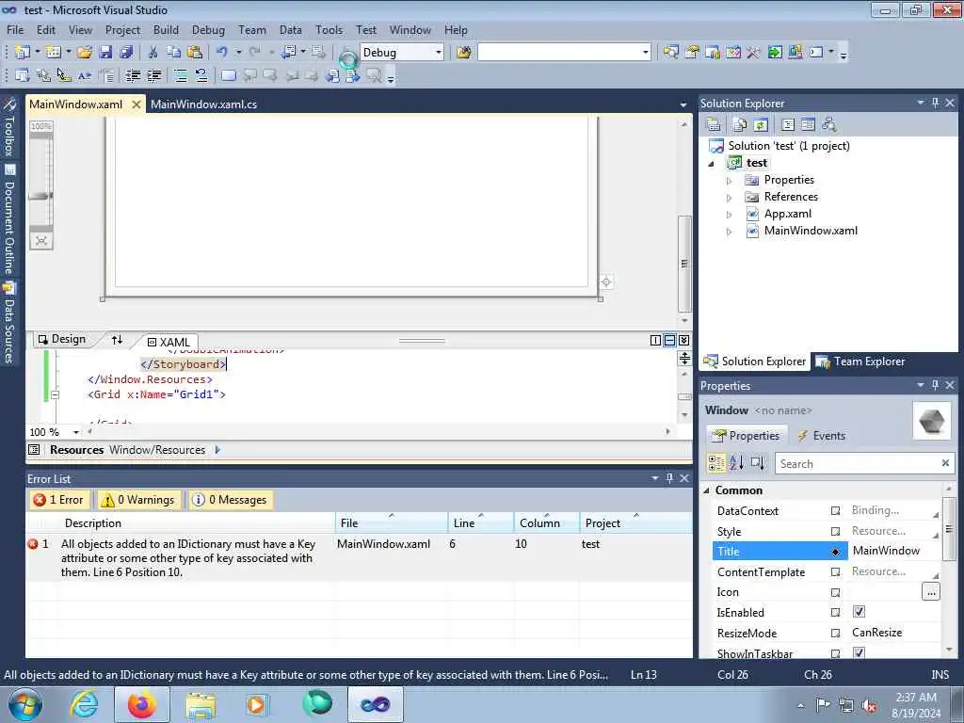Image resolution: width=964 pixels, height=723 pixels.
Task: Cut selection using the scissors icon
Action: pyautogui.click(x=153, y=53)
